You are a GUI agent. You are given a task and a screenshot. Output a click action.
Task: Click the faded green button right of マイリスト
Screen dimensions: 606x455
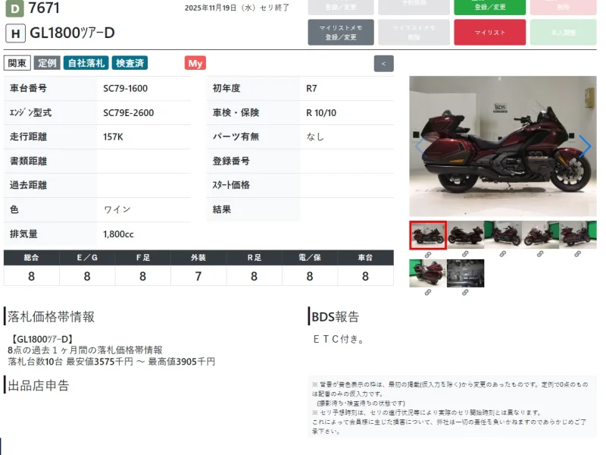pos(564,33)
